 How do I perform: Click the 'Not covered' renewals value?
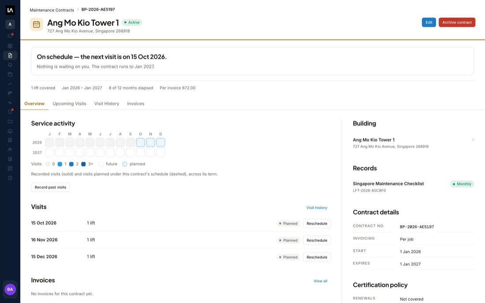point(411,299)
